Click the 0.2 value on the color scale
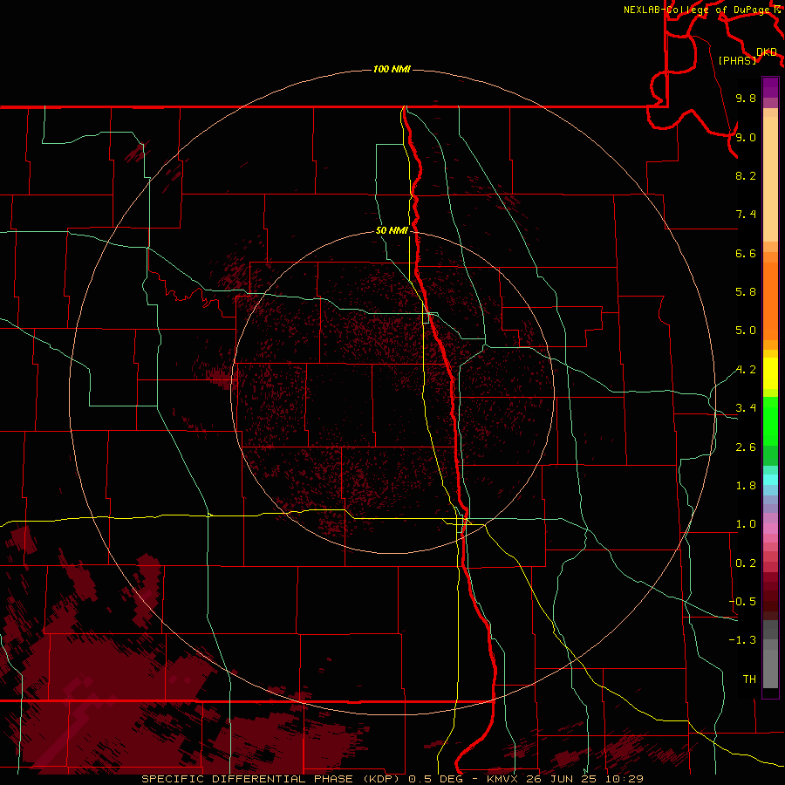 746,563
